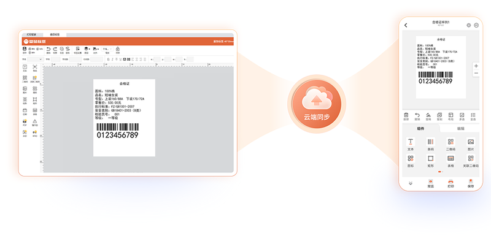Add a 表格 table component on phone
The width and height of the screenshot is (491, 241).
point(450,161)
